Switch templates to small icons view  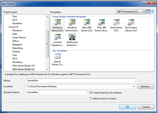point(152,11)
